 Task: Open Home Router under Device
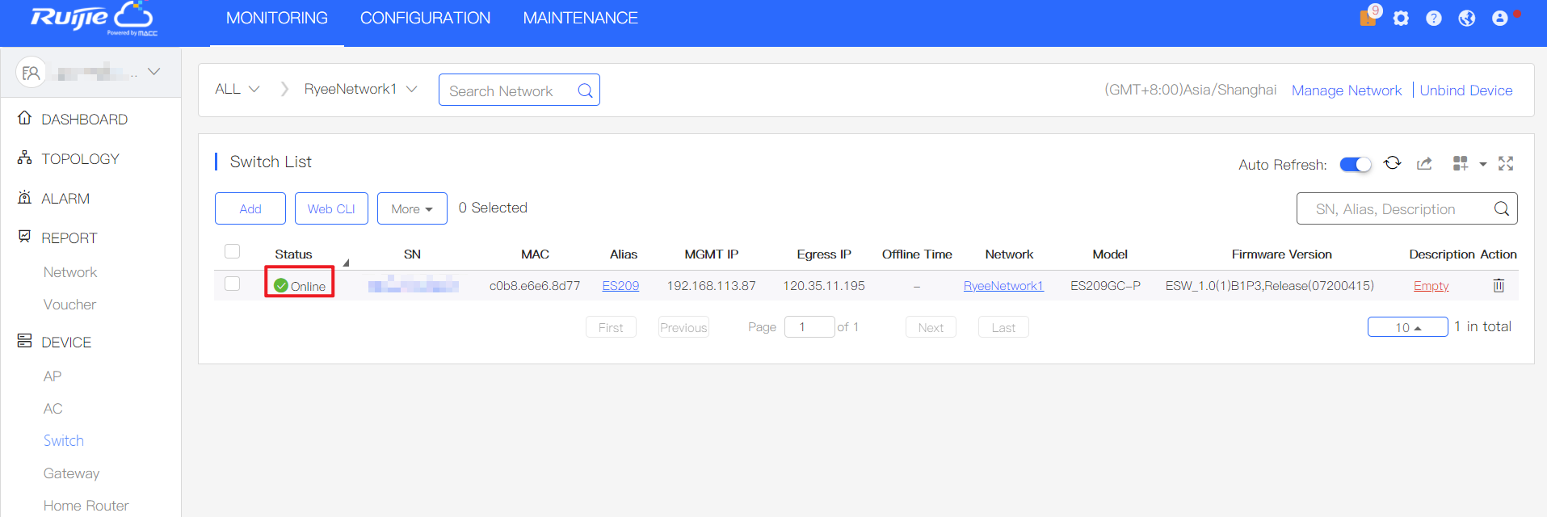point(86,506)
